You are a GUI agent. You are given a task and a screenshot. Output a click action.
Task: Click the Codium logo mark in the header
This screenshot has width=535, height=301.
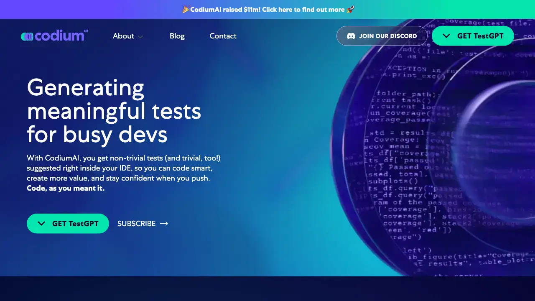(27, 37)
